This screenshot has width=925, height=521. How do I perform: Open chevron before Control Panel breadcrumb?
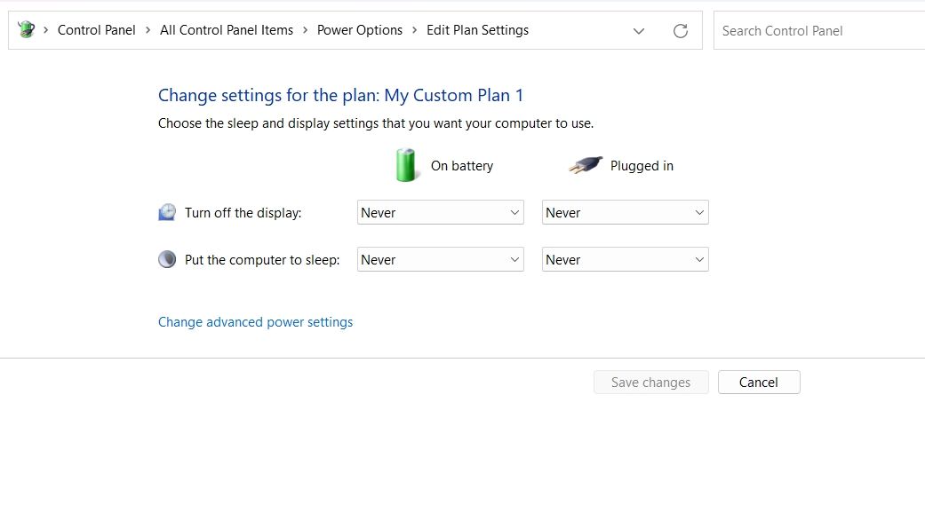(45, 30)
